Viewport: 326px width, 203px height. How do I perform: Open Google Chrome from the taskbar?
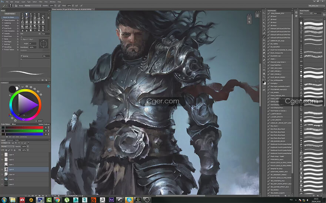pos(57,200)
